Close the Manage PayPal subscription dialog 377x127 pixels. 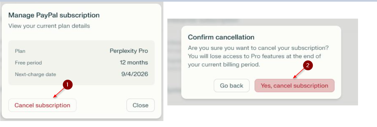point(141,105)
